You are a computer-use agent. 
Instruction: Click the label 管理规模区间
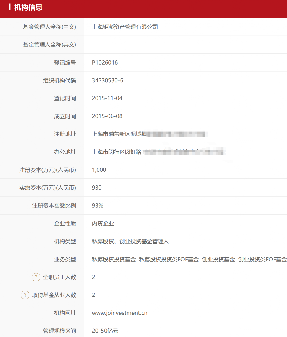click(x=60, y=331)
